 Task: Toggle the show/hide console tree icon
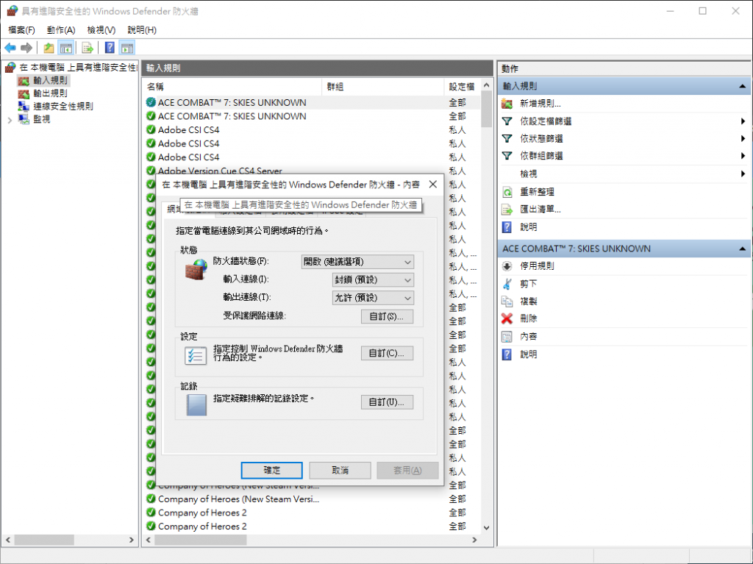tap(65, 48)
